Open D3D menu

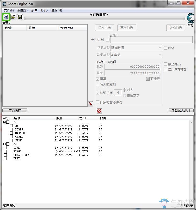point(44,10)
